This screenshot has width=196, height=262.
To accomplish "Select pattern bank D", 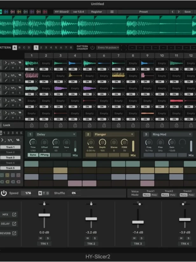I will (29, 47).
